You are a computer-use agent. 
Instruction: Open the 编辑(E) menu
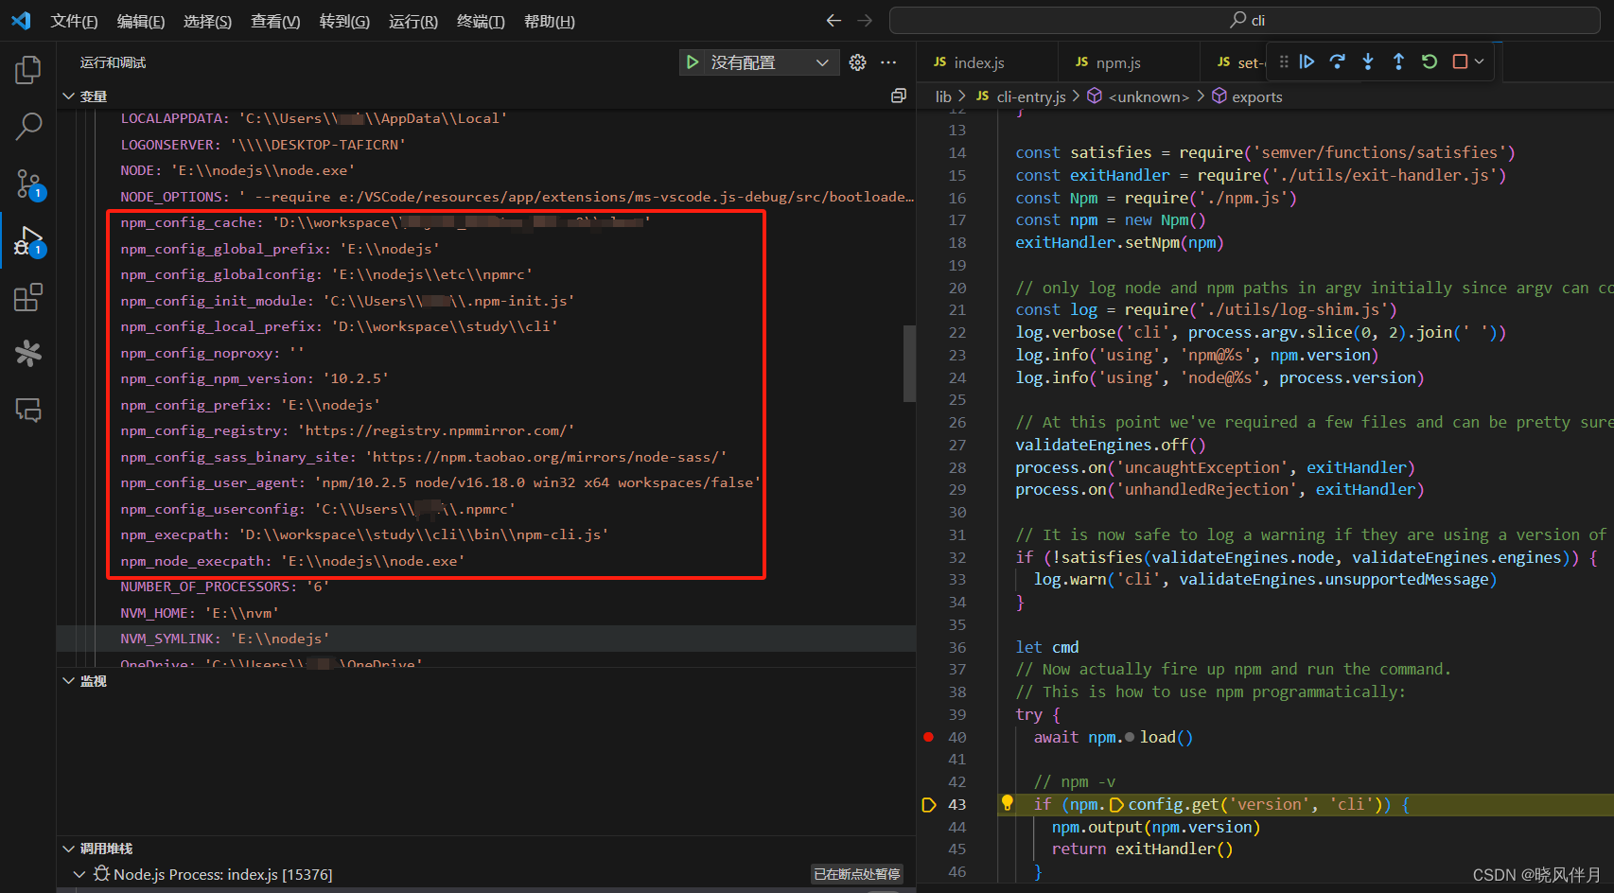(141, 21)
